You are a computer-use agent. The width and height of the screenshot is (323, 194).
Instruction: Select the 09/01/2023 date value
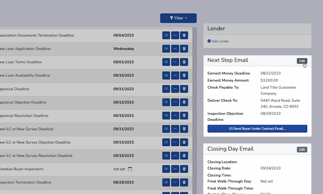[x=123, y=62]
